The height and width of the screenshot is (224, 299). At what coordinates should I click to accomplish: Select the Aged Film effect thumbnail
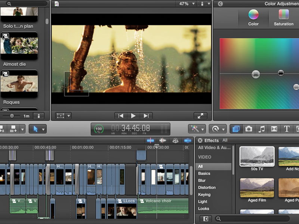point(257,188)
